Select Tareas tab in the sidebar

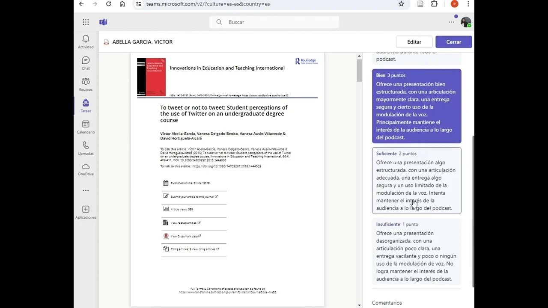[86, 106]
